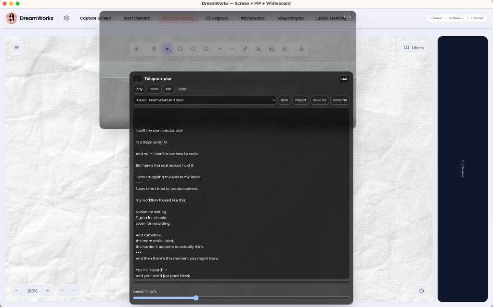Open the More shapes tools menu

tap(301, 49)
